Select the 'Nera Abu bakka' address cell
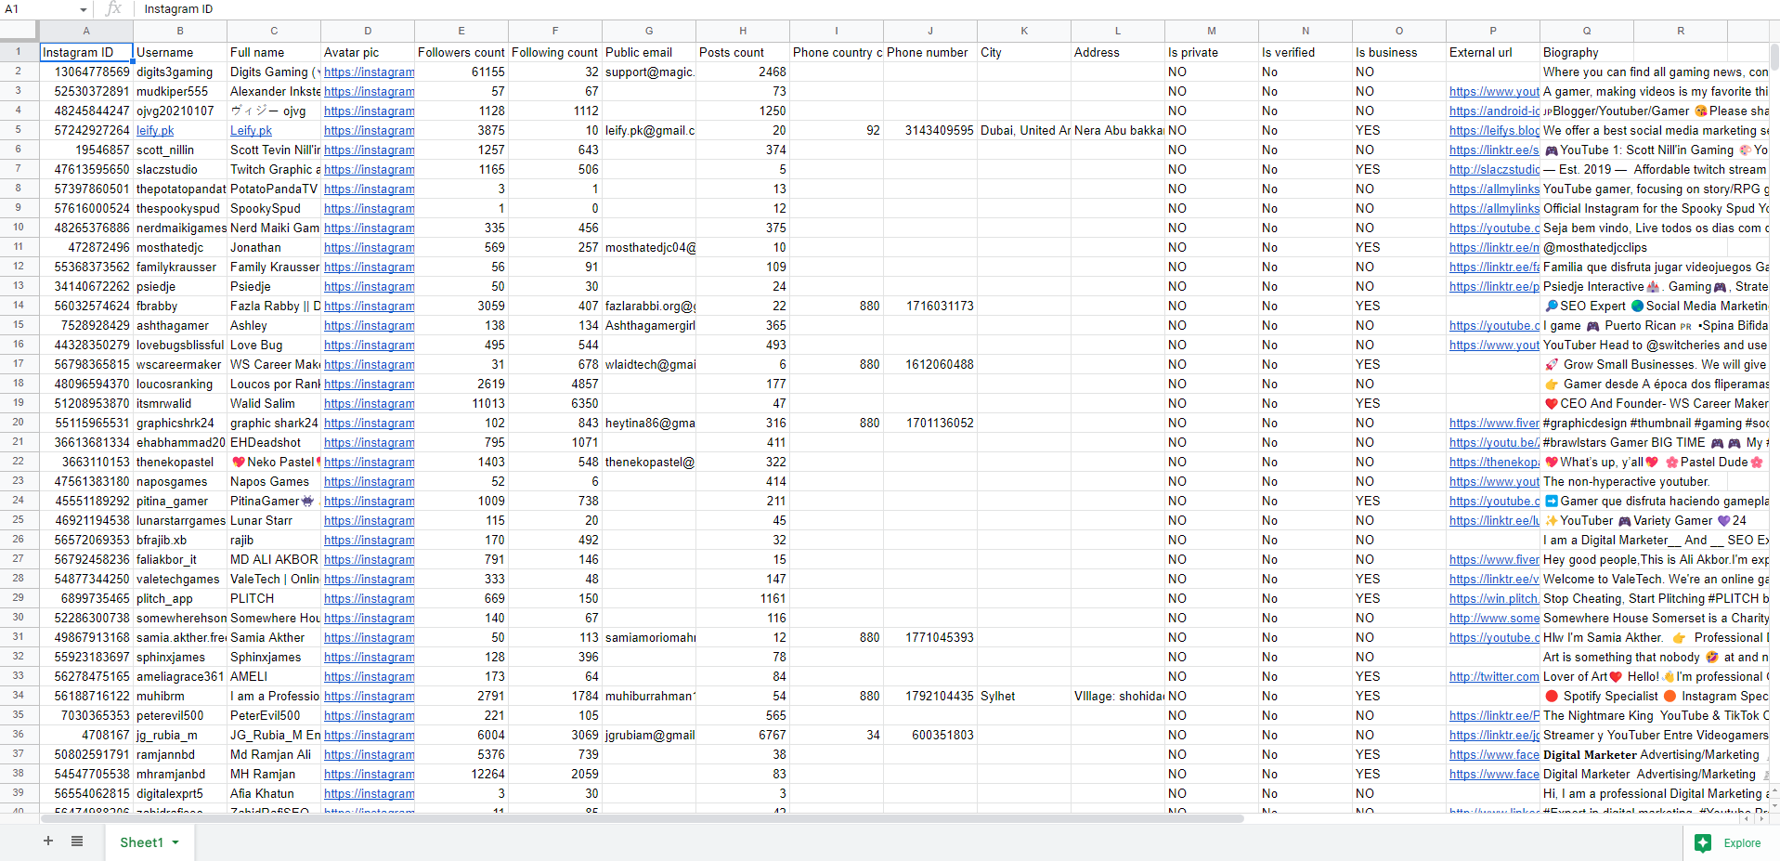1780x861 pixels. coord(1118,130)
